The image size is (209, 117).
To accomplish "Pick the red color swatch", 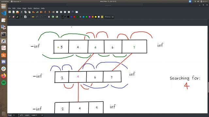I will [74, 17].
